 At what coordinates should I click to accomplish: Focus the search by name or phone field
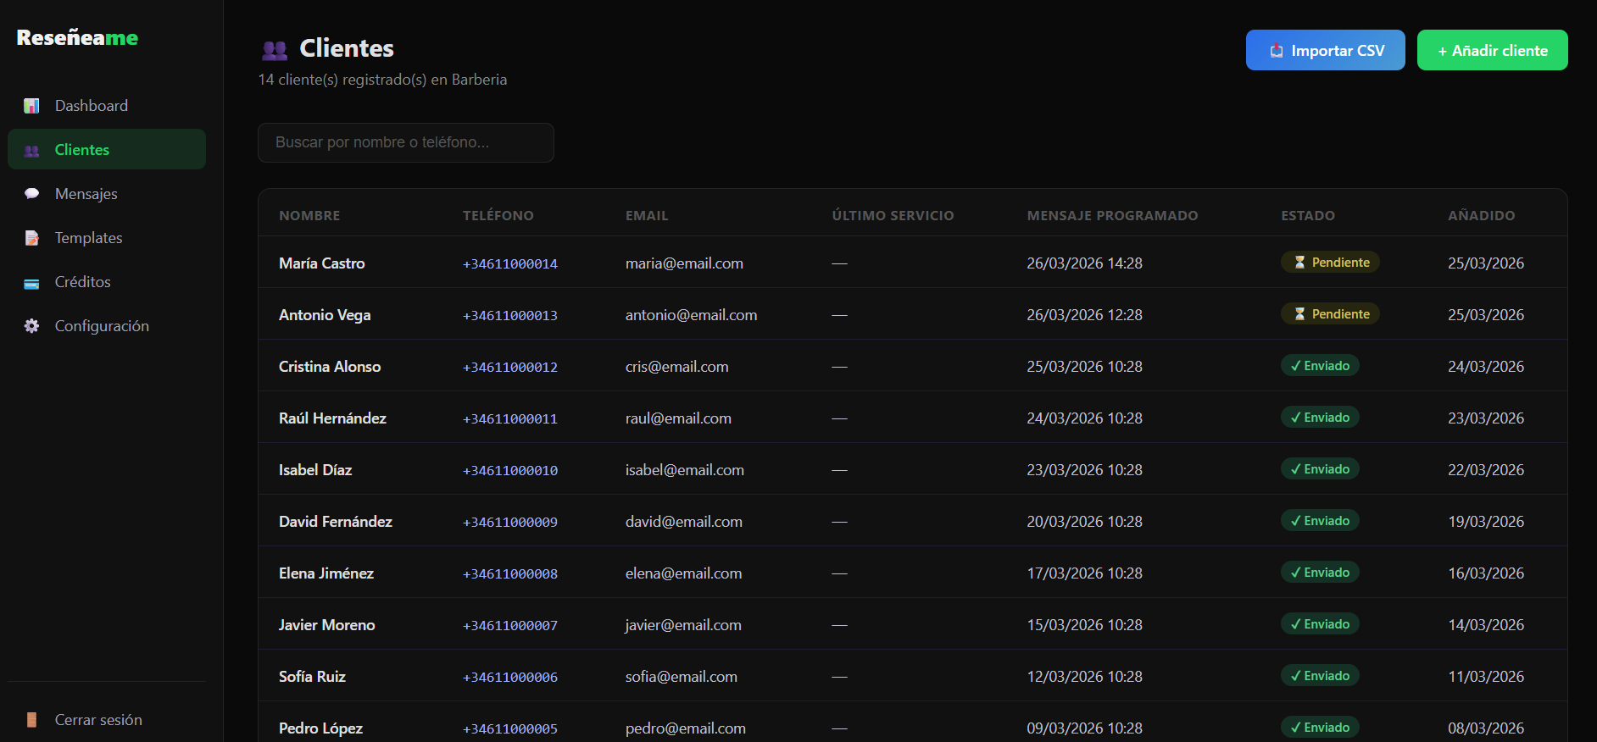[x=405, y=142]
